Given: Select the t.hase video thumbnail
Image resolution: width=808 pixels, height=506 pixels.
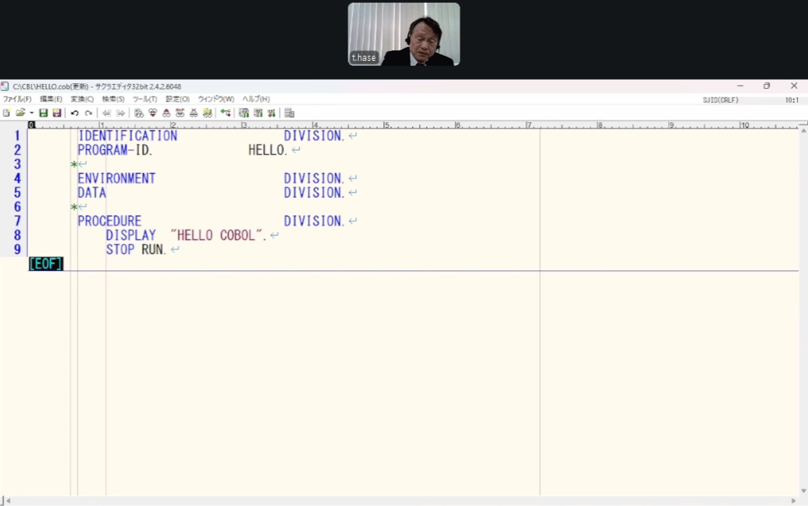Looking at the screenshot, I should 404,34.
